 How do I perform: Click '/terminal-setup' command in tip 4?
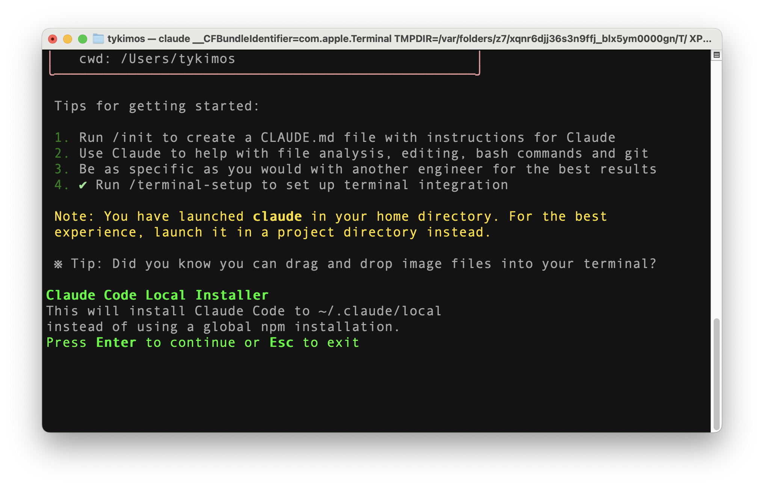click(x=190, y=185)
